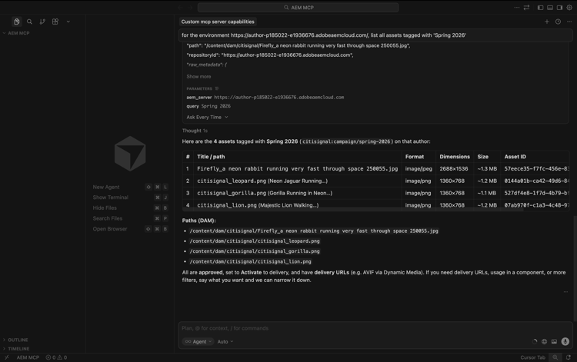Screen dimensions: 577x362
Task: Open the Ask Every Time dropdown
Action: (x=207, y=118)
